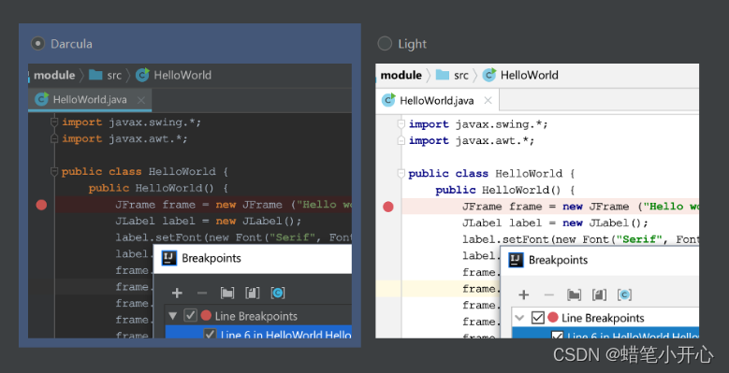
Task: Add breakpoint with plus icon in Darcula preview
Action: 177,294
